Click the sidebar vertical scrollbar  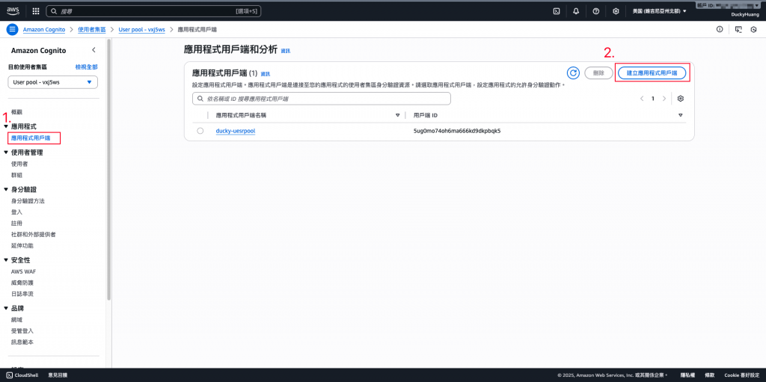point(109,171)
